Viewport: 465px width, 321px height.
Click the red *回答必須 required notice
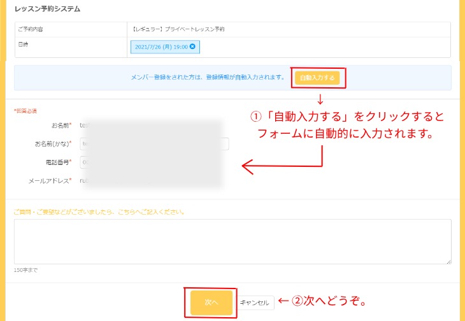pyautogui.click(x=25, y=111)
